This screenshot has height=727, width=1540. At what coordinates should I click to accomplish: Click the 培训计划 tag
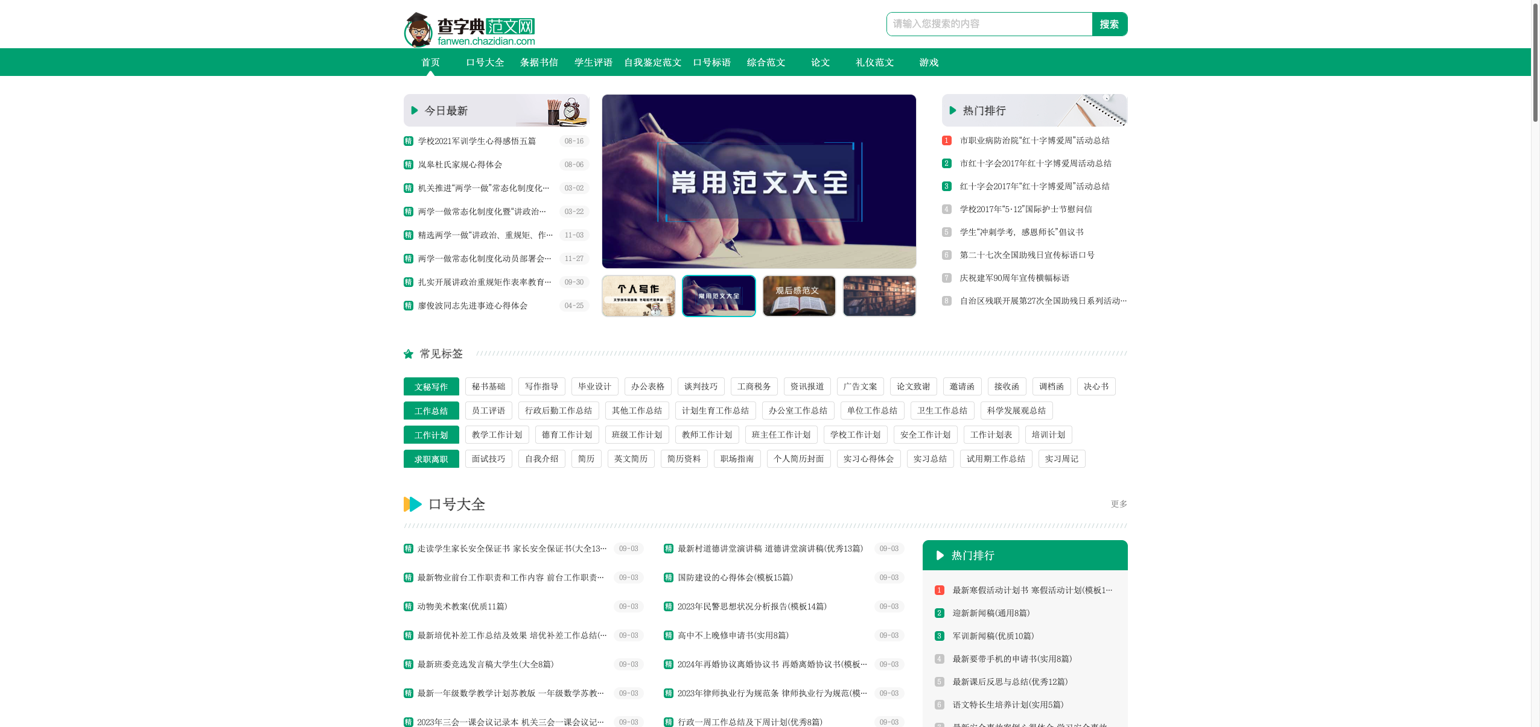(1048, 435)
